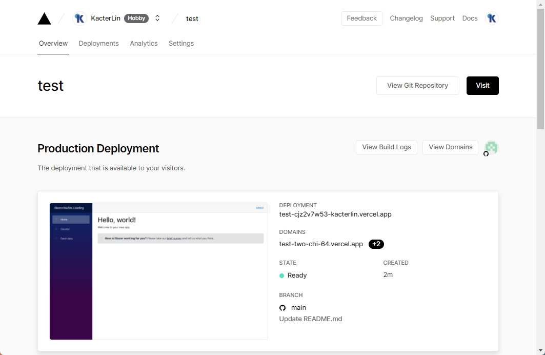Click the deployment preview screenshot thumbnail
Image resolution: width=545 pixels, height=355 pixels.
(x=158, y=271)
